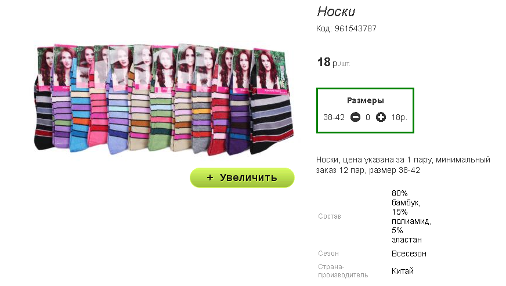Click the 80% бамбук composition value

coord(406,198)
